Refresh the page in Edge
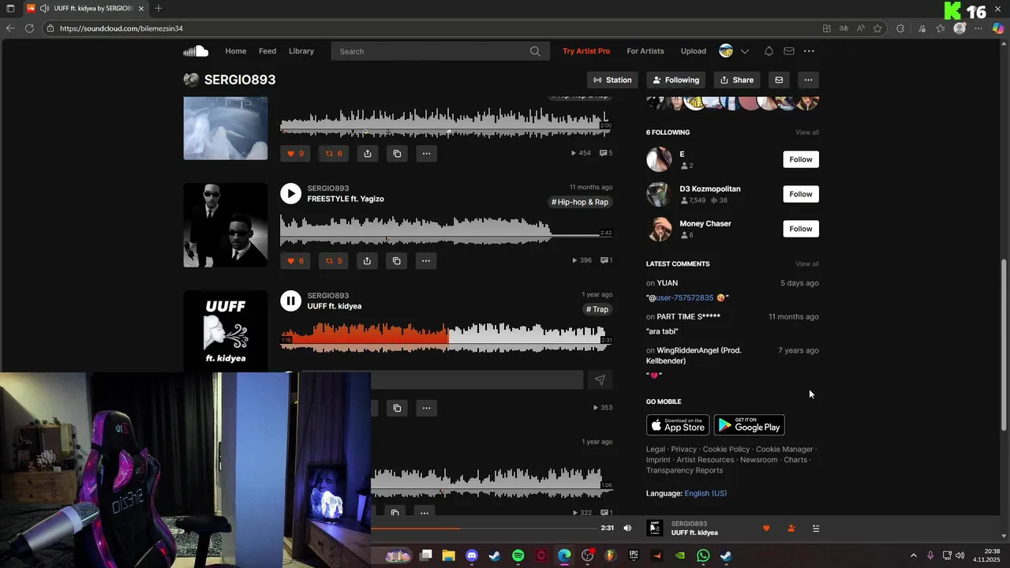 [x=29, y=28]
